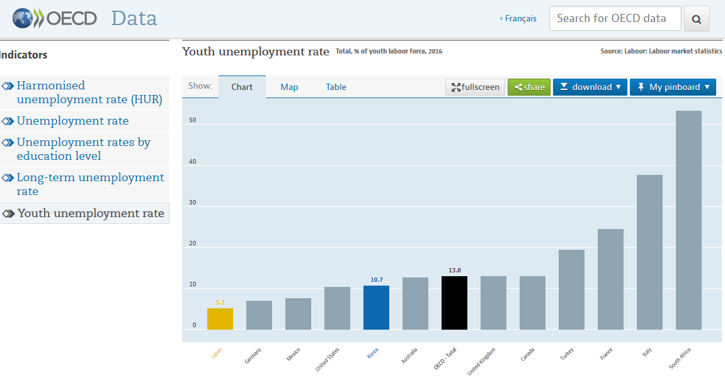Screen dimensions: 725x380
Task: Open the My pinboard dropdown
Action: click(x=673, y=87)
